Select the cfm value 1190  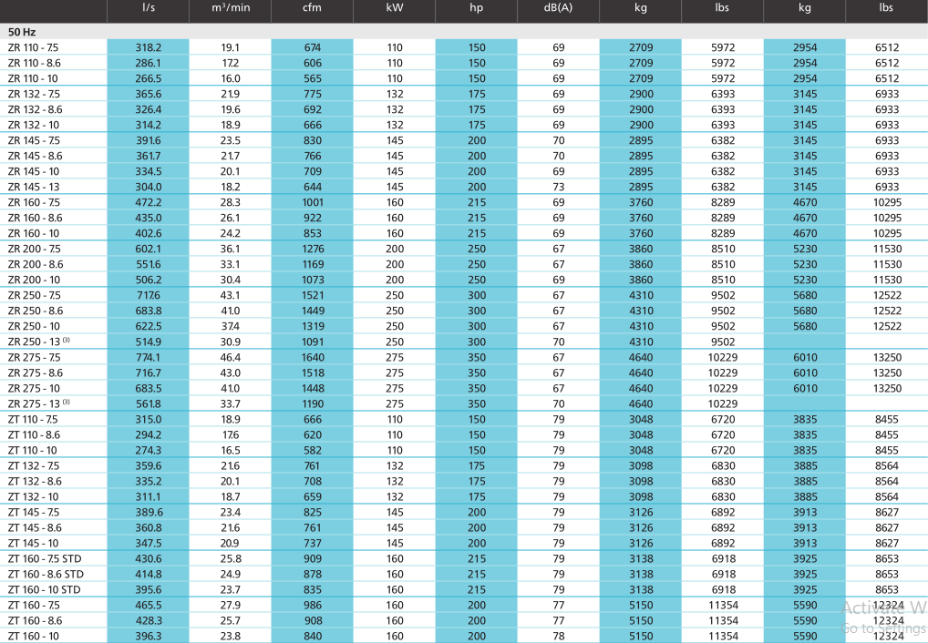(313, 403)
